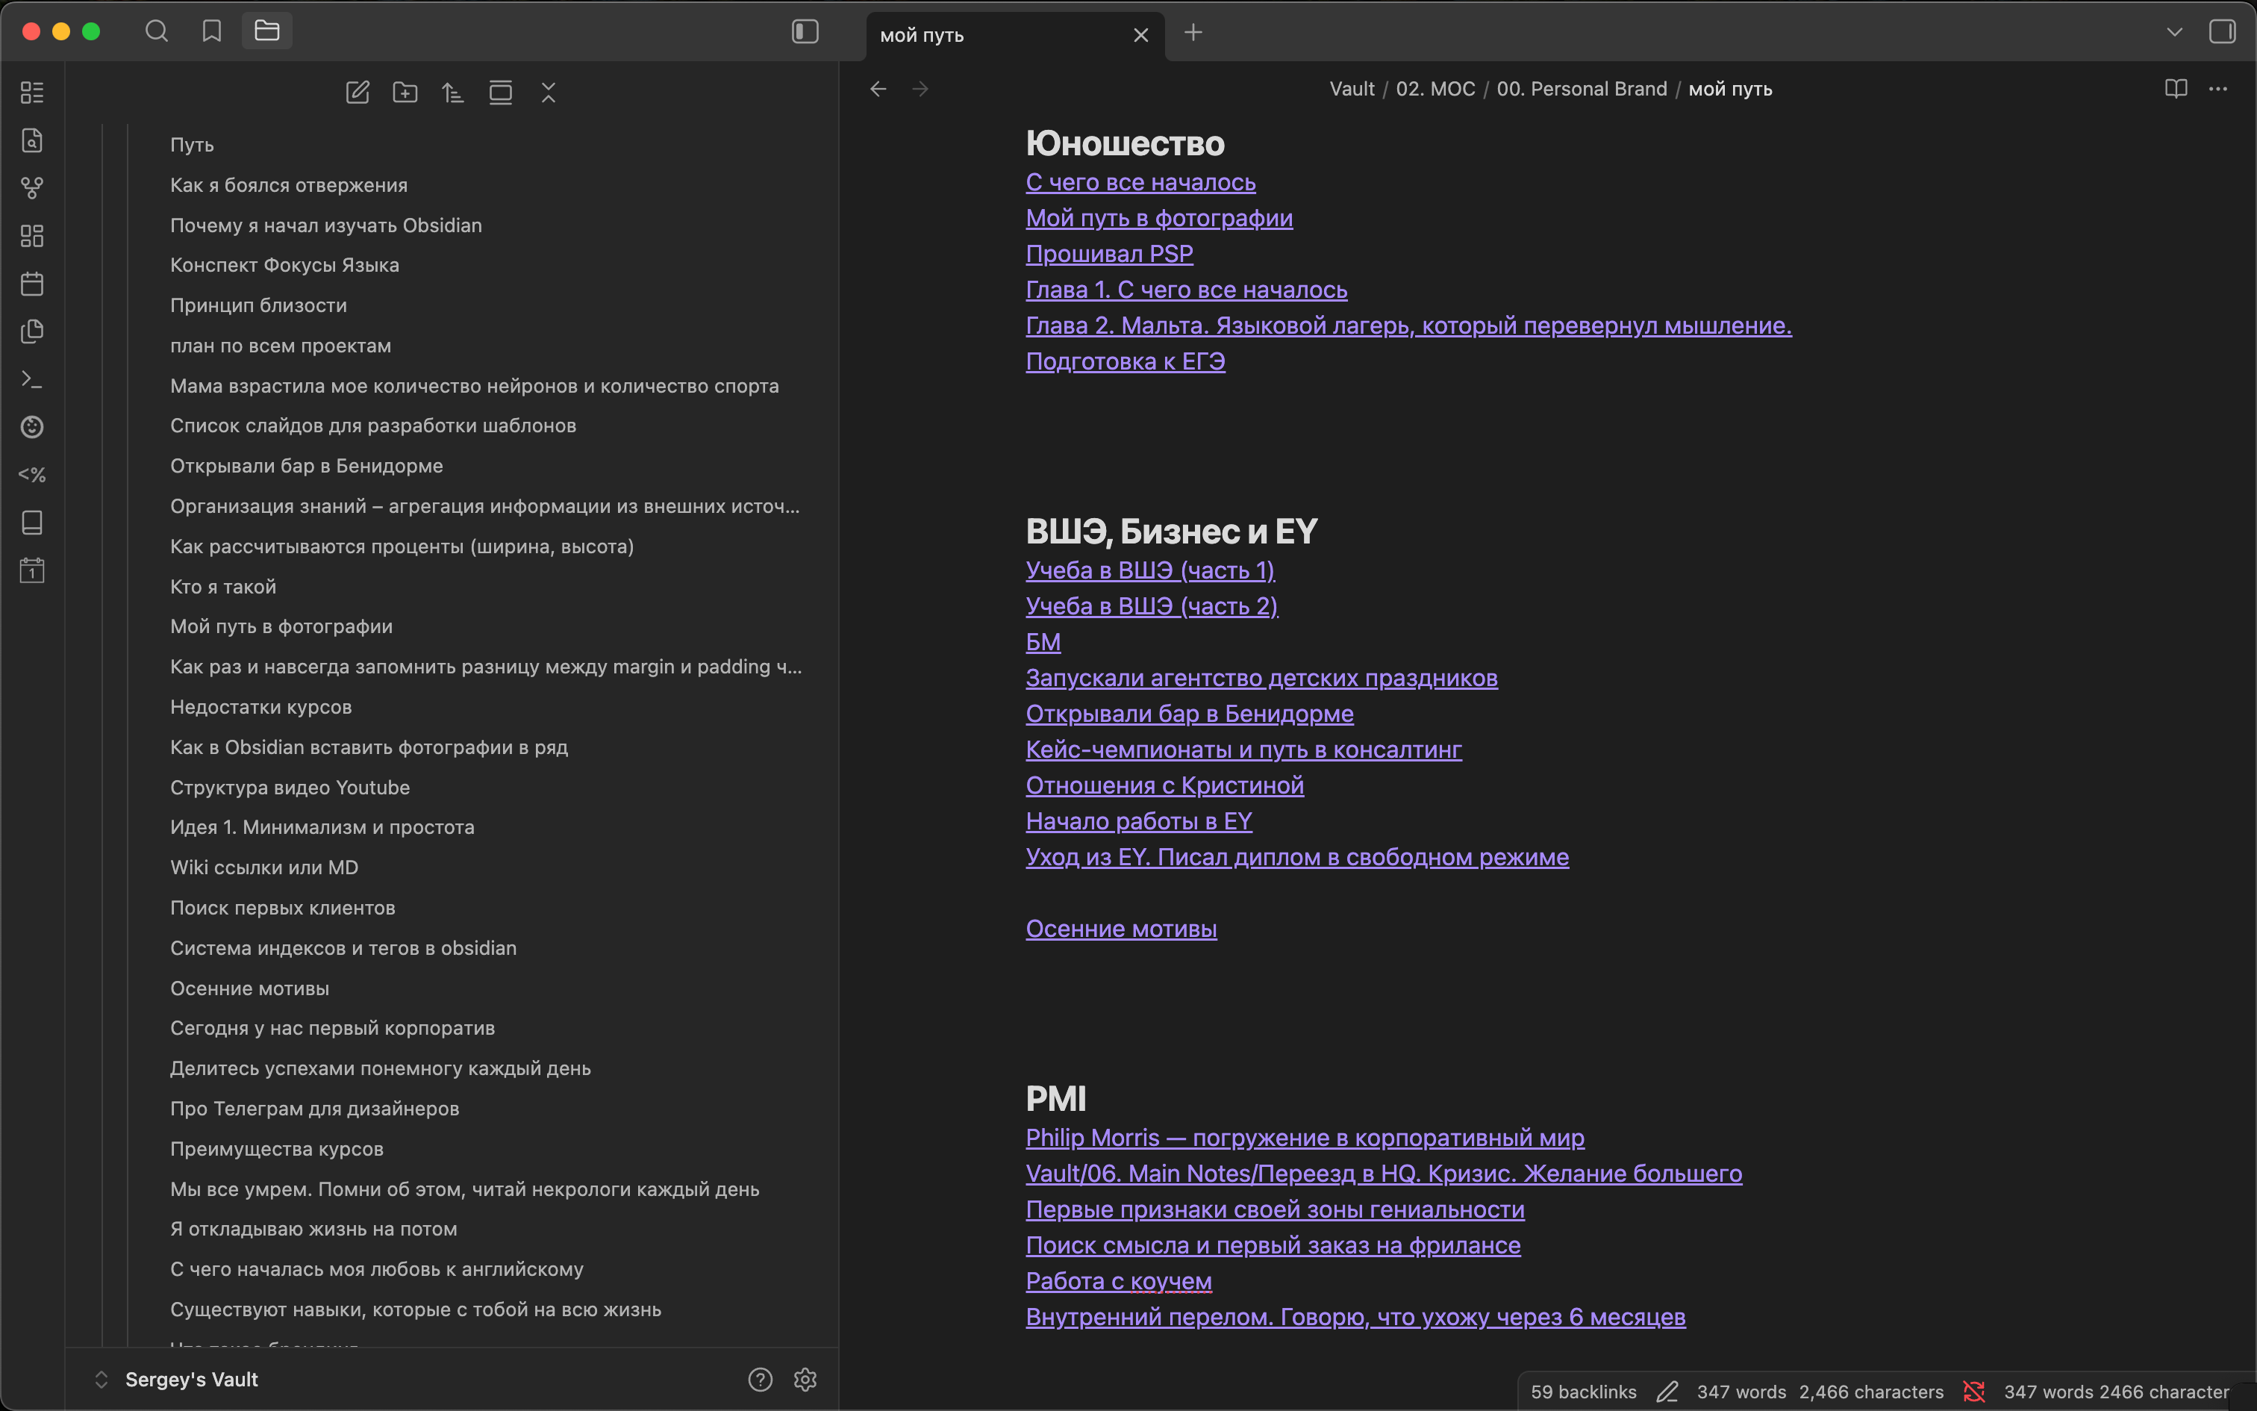Open command palette ribbon icon

[33, 380]
